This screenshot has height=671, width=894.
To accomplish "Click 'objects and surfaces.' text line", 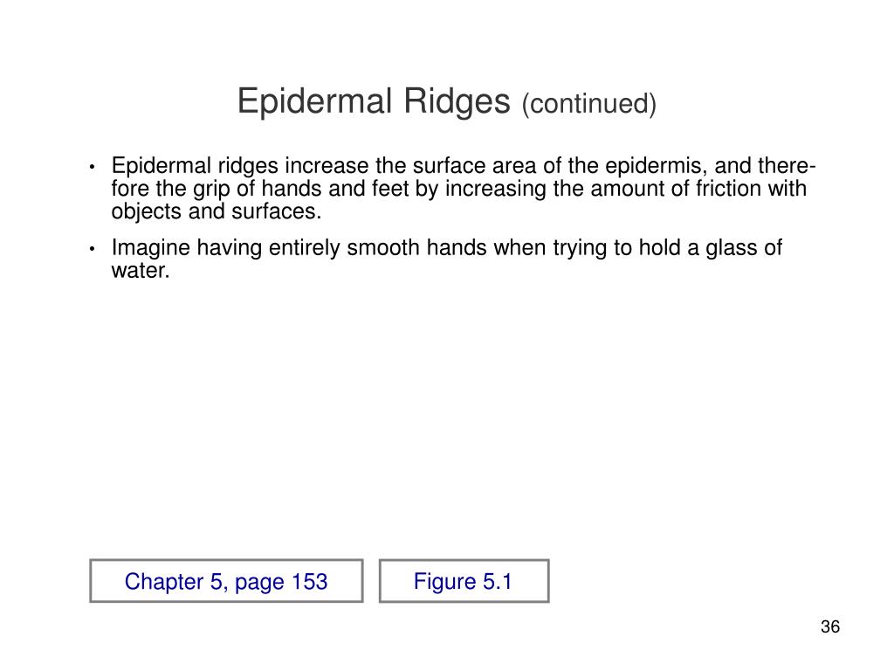I will 217,211.
